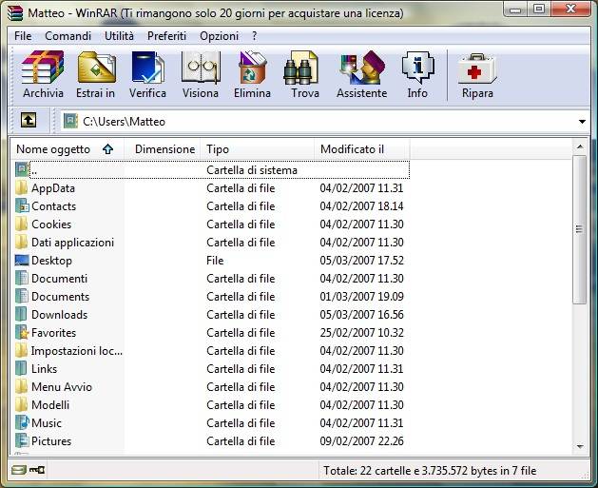598x488 pixels.
Task: Click the Verifica toolbar icon
Action: click(148, 68)
